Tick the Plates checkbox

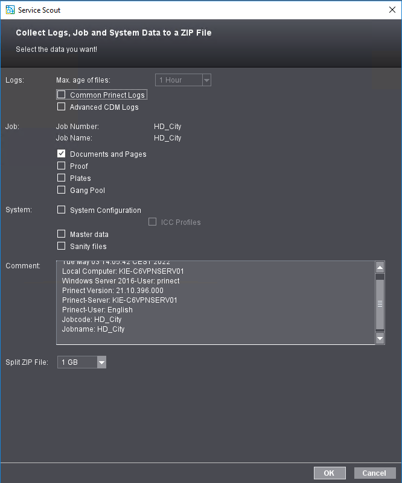pos(61,178)
